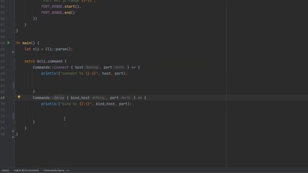Image resolution: width=308 pixels, height=173 pixels.
Task: Fold the Commands::Connect arm in gutter
Action: tap(14, 67)
